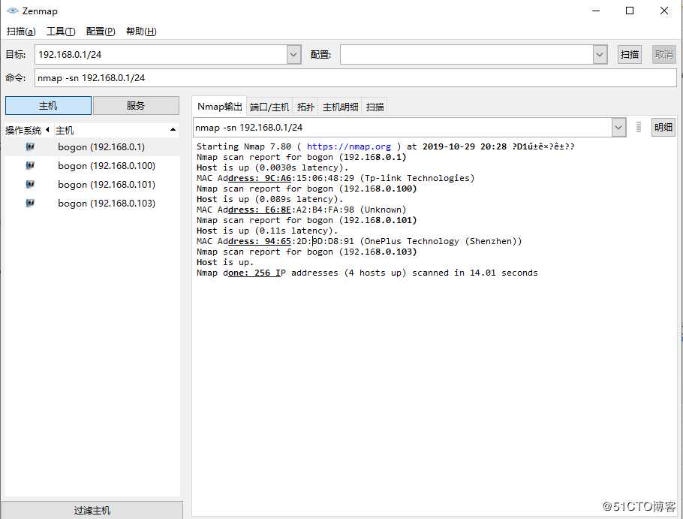
Task: Click the 过滤主机 filter hosts button
Action: tap(92, 510)
